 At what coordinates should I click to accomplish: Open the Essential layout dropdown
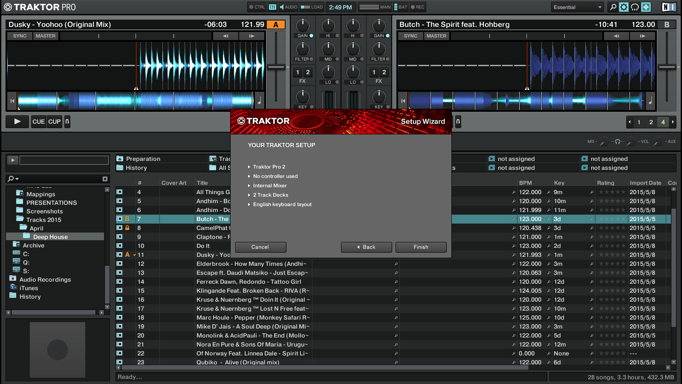577,7
